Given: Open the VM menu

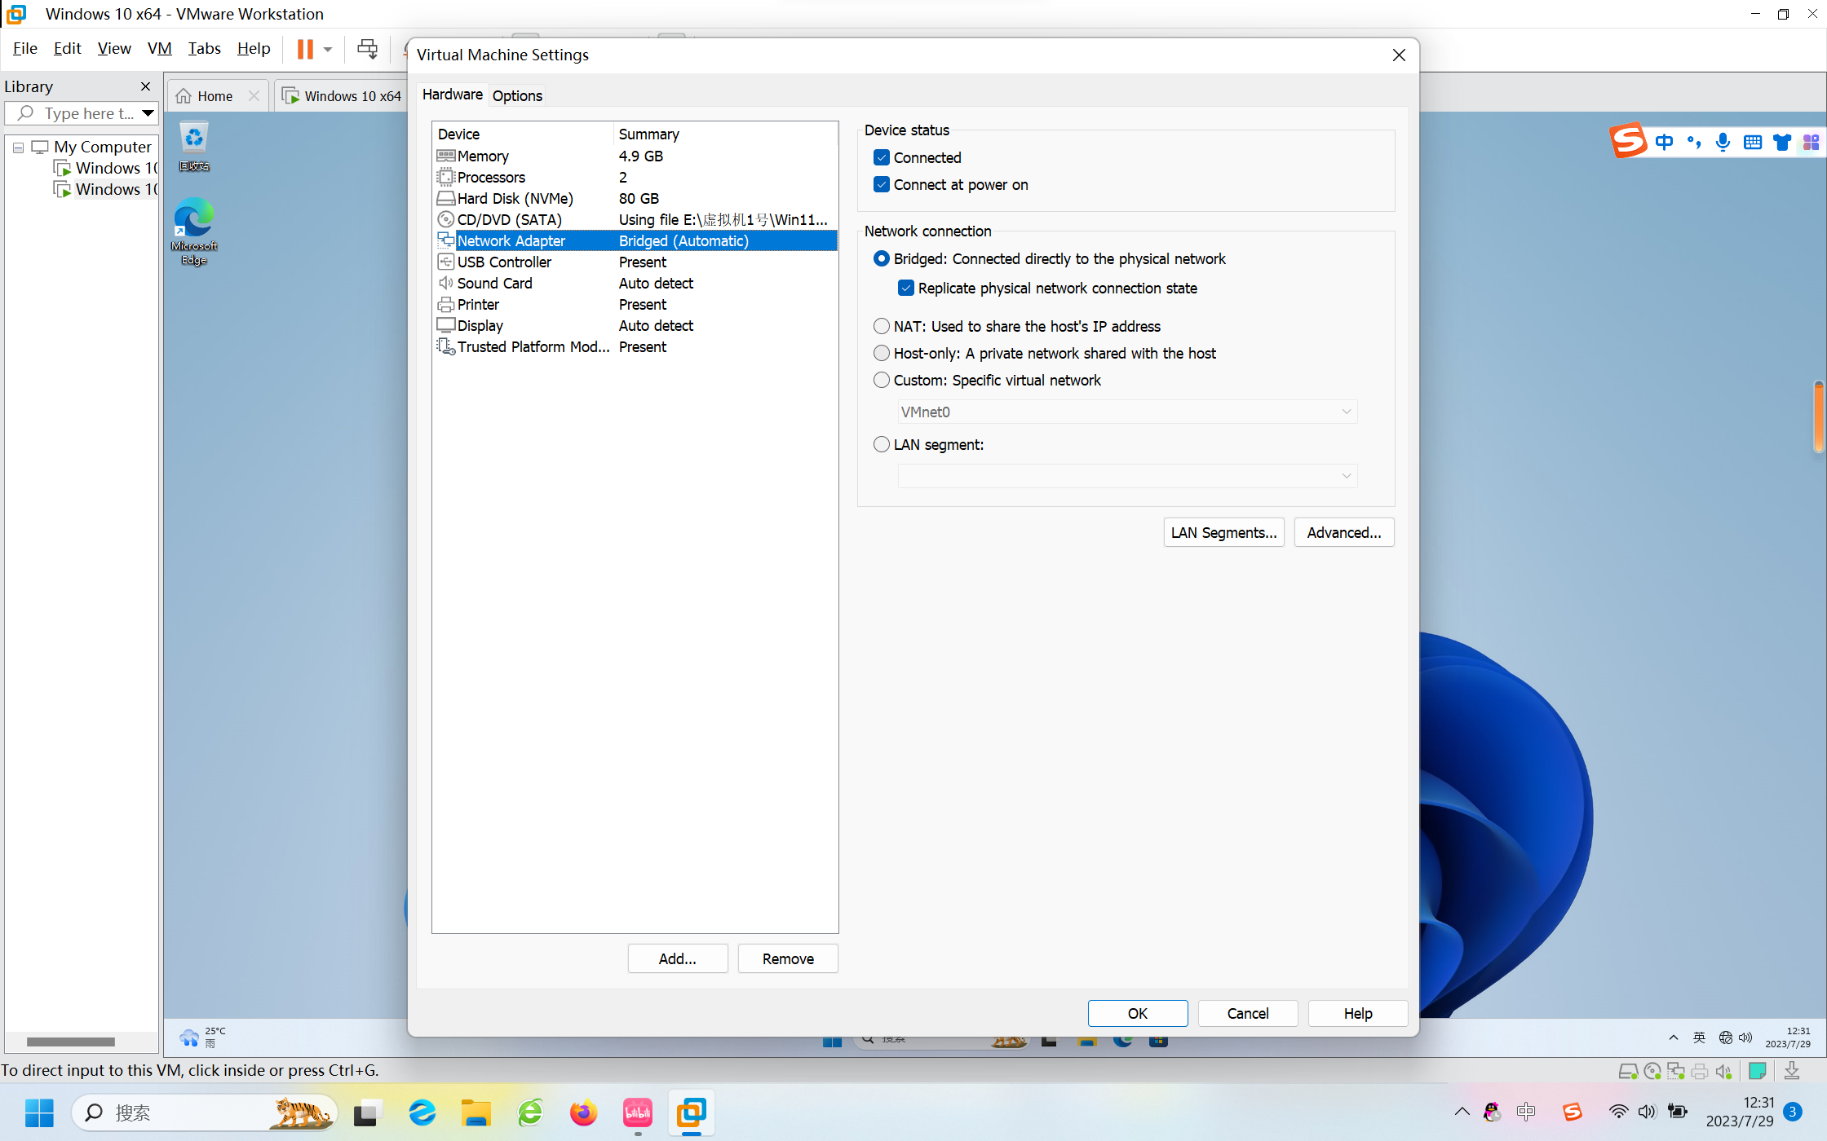Looking at the screenshot, I should 159,48.
